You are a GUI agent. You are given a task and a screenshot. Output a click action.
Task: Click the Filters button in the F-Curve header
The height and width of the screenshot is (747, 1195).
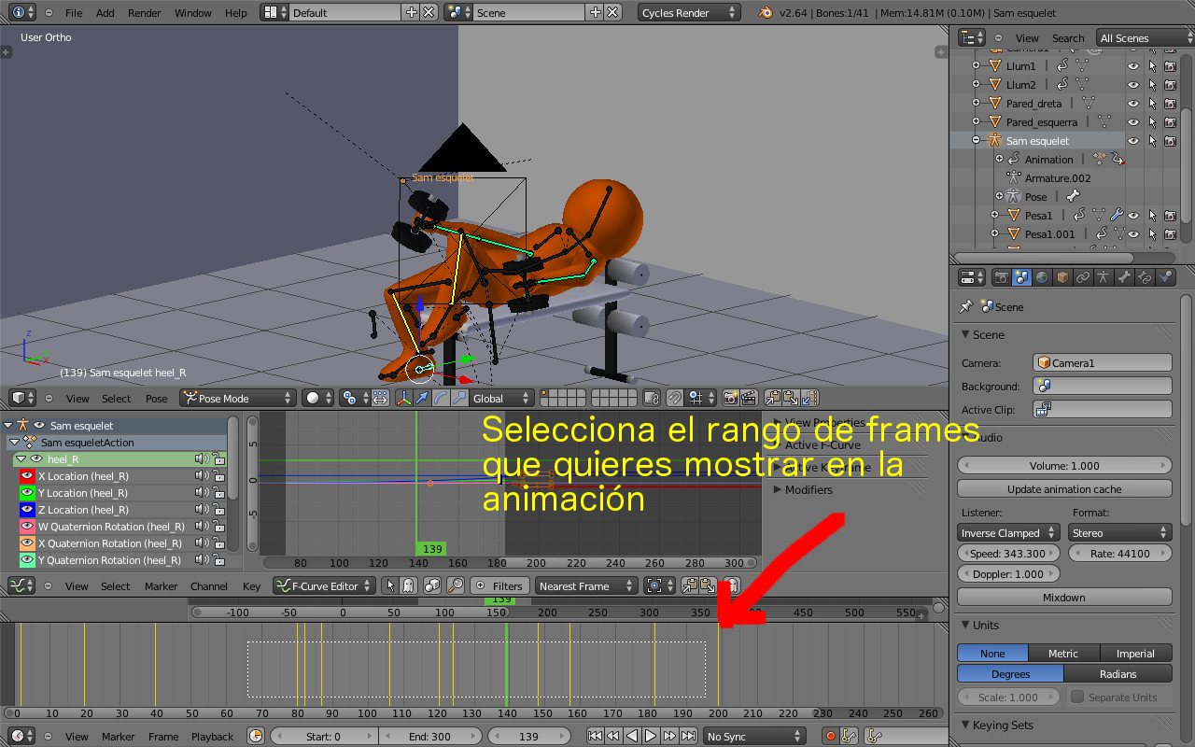click(499, 585)
